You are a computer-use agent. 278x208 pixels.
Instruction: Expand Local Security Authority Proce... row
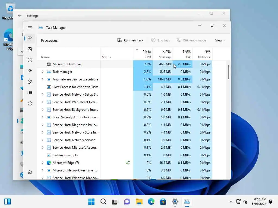(x=43, y=117)
